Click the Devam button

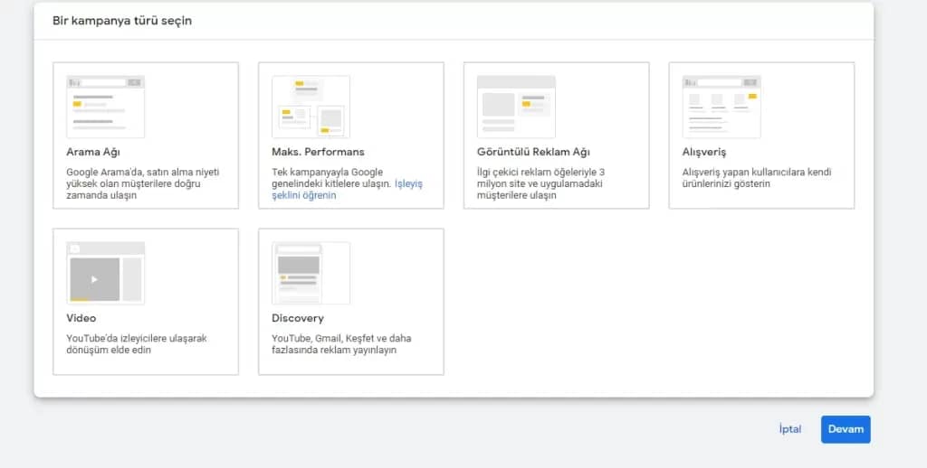click(846, 430)
